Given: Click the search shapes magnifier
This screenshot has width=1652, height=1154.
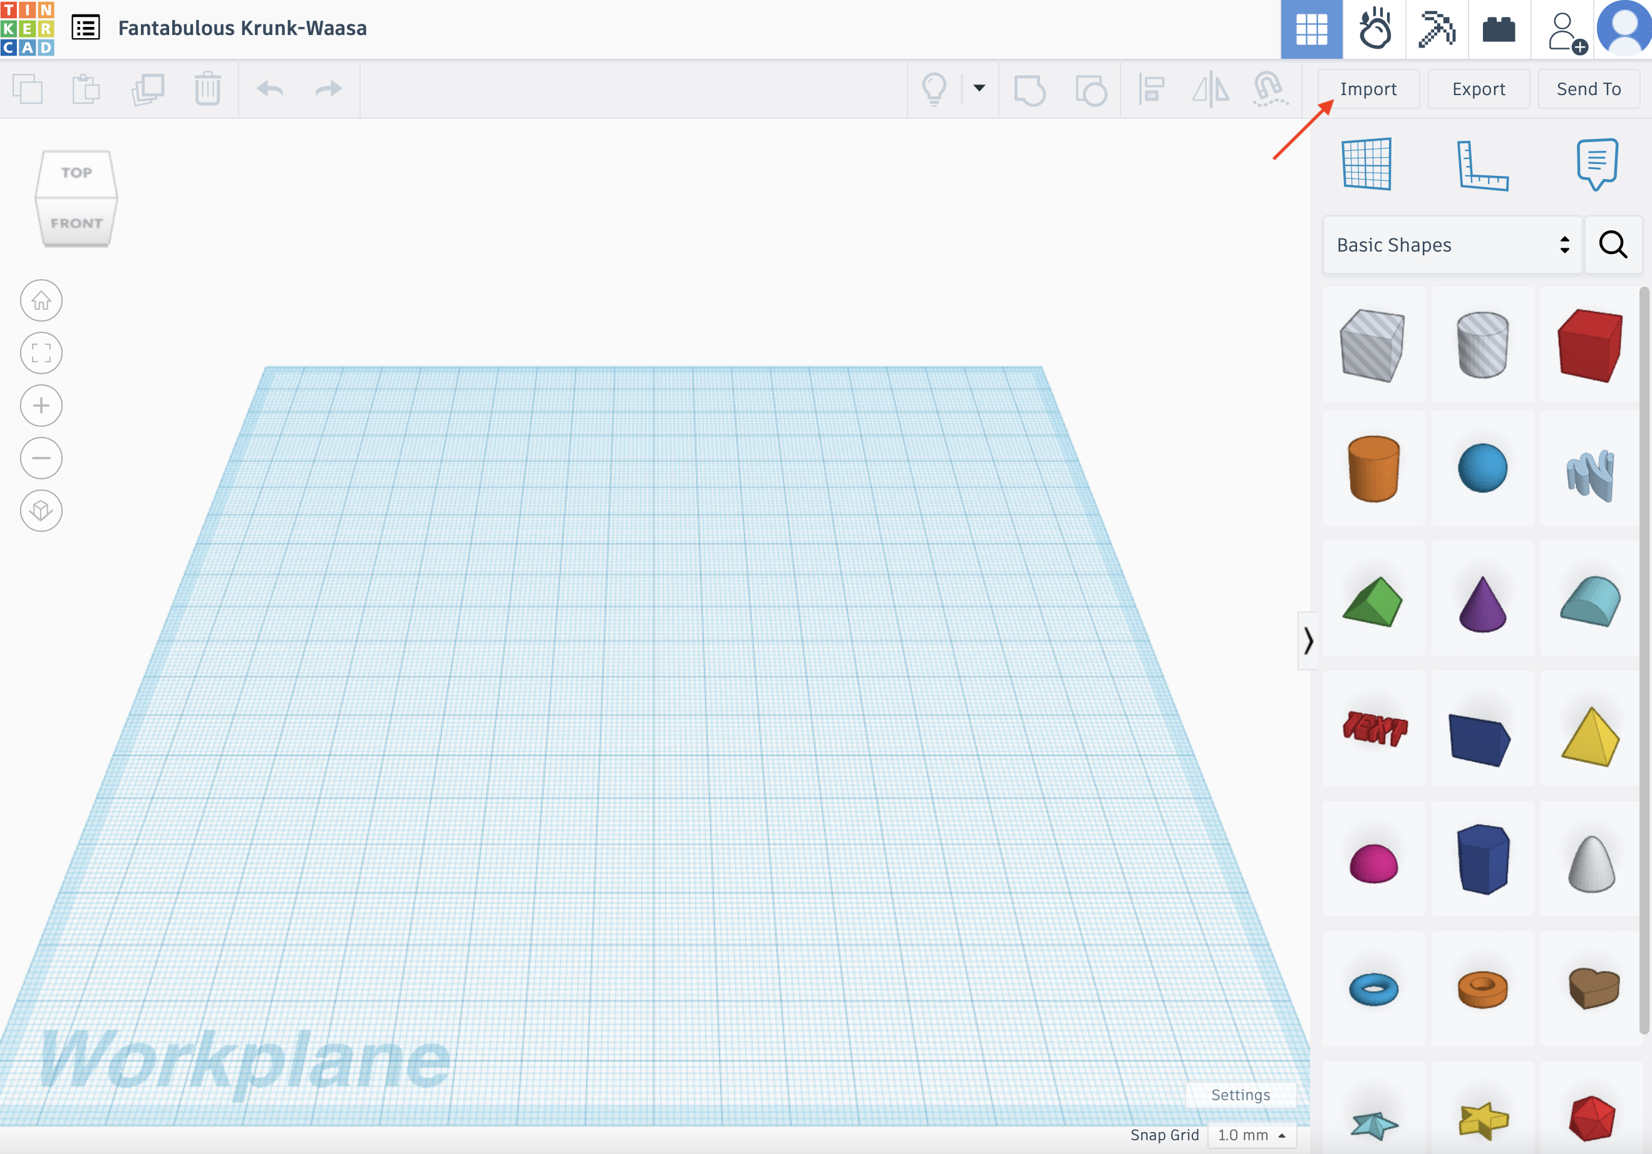Looking at the screenshot, I should [x=1613, y=245].
